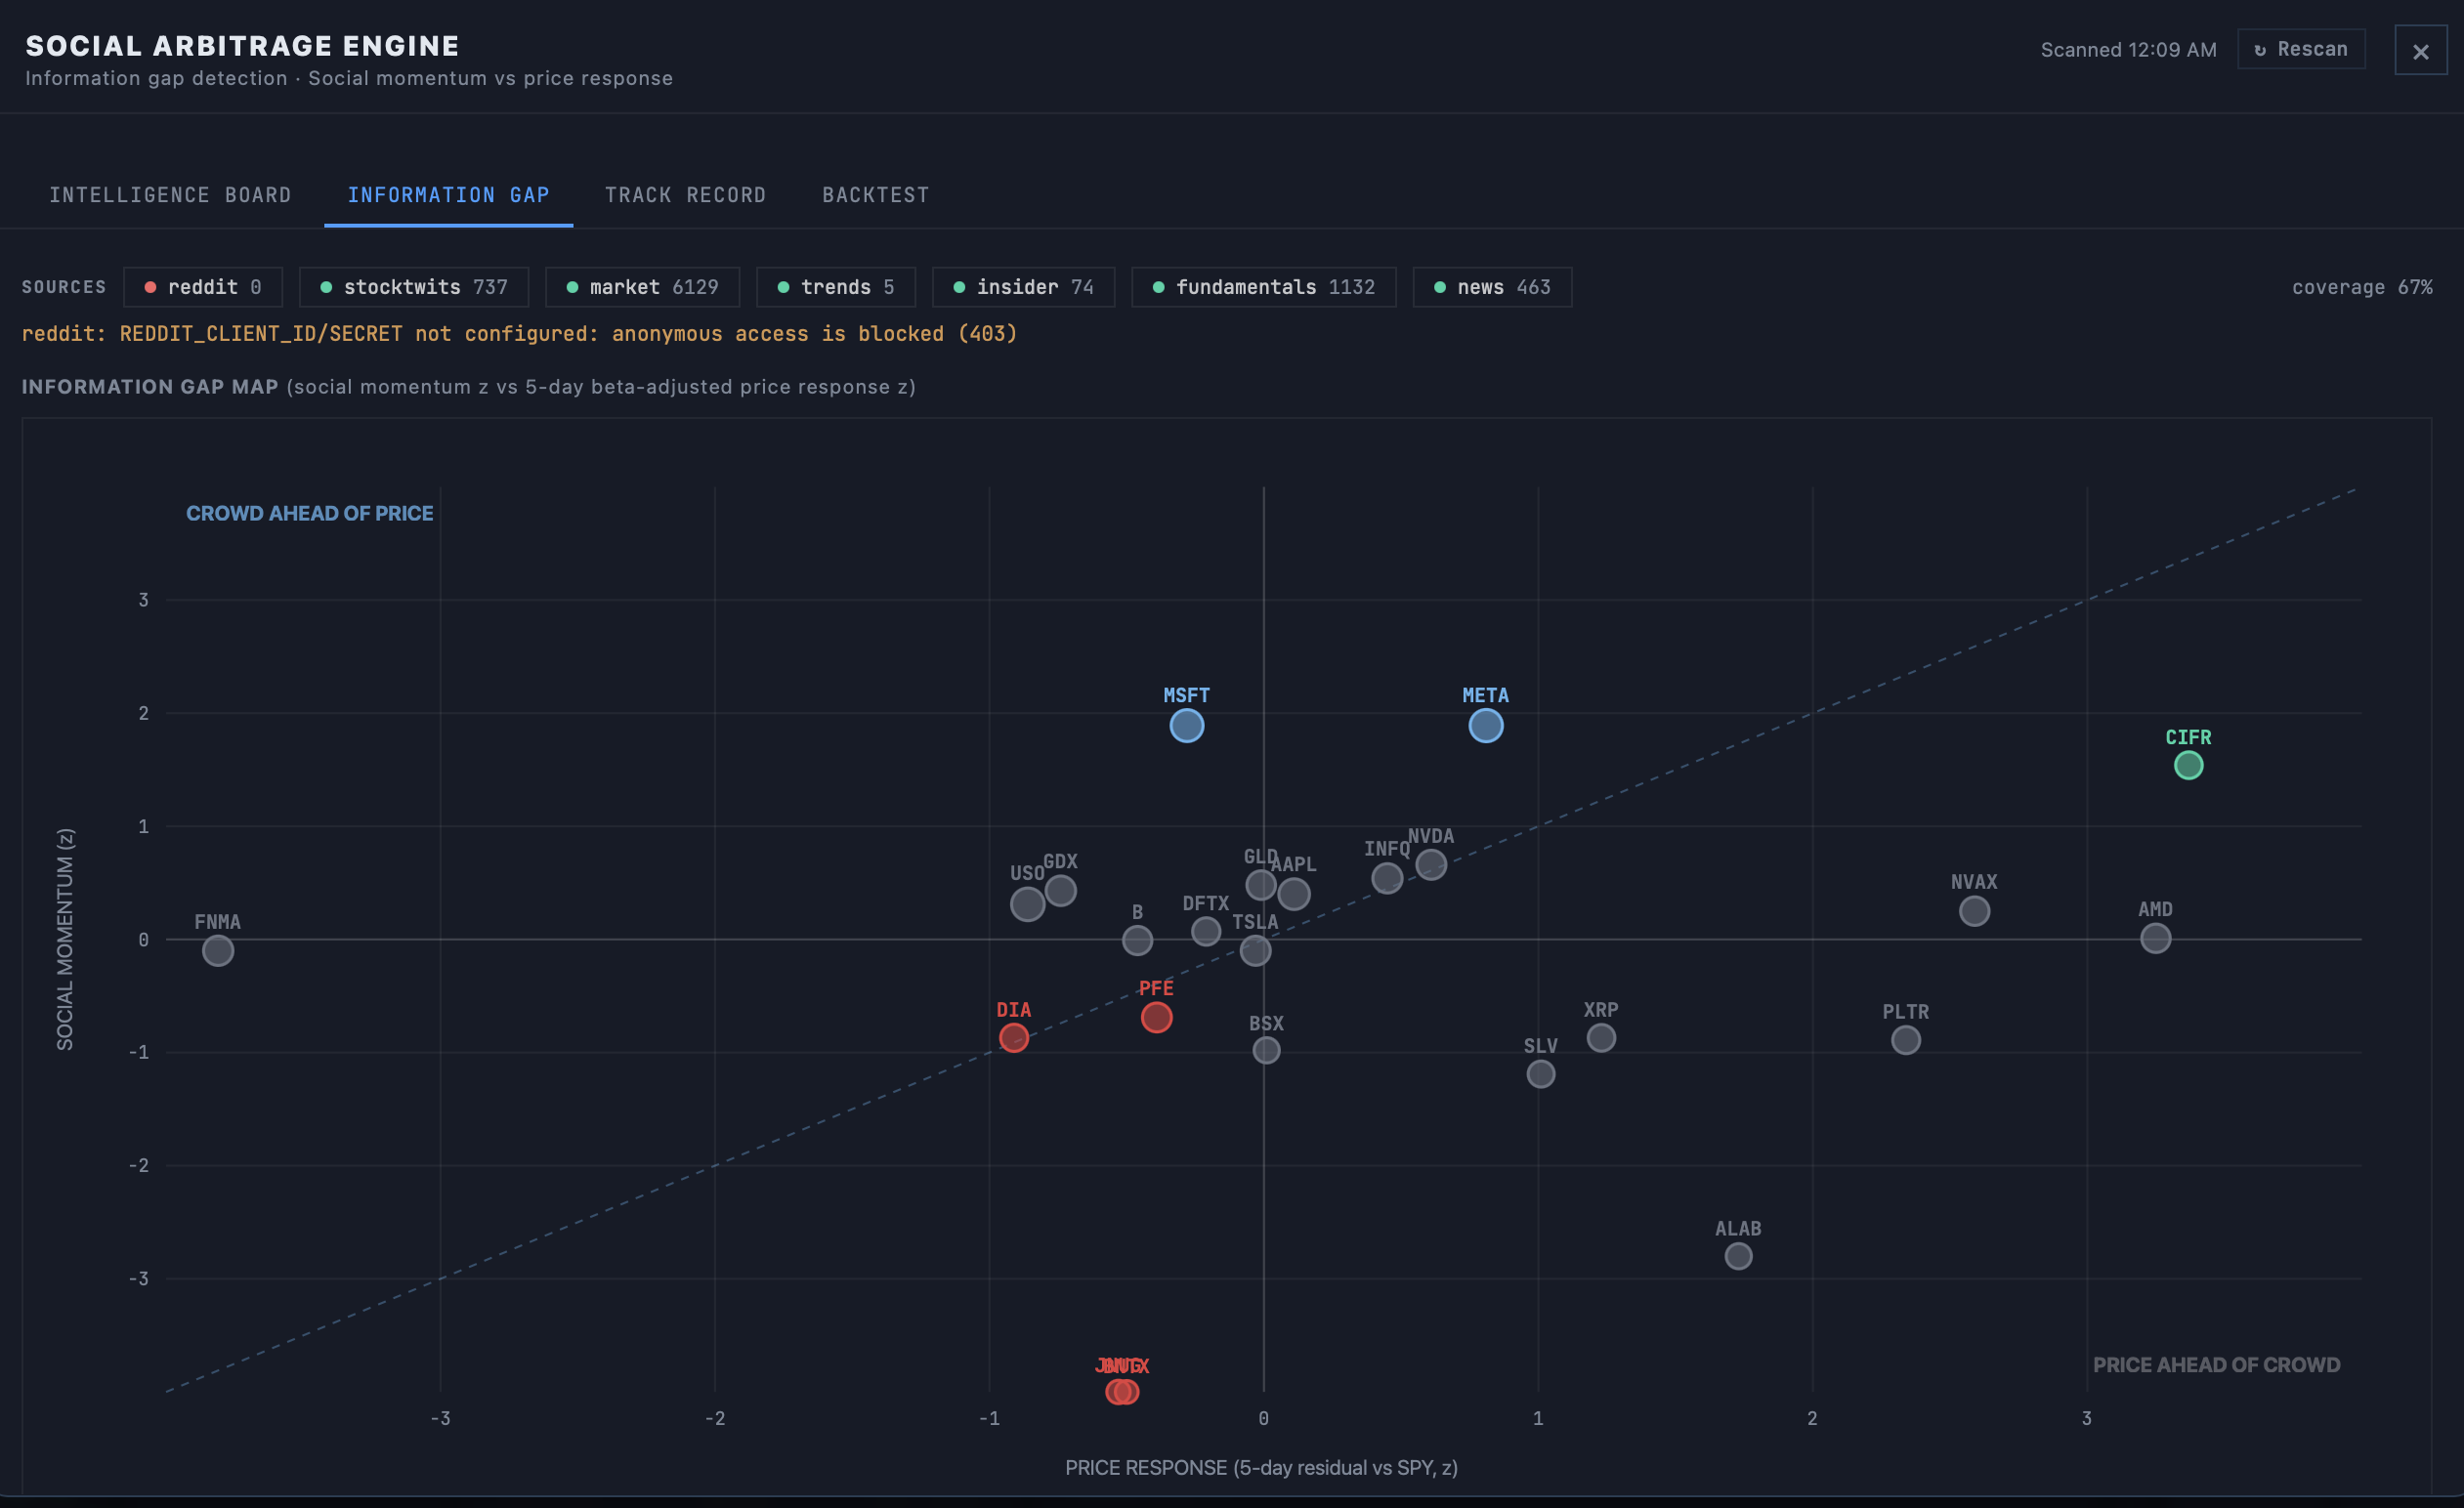The width and height of the screenshot is (2464, 1508).
Task: Select the insider source chip
Action: tap(1023, 287)
